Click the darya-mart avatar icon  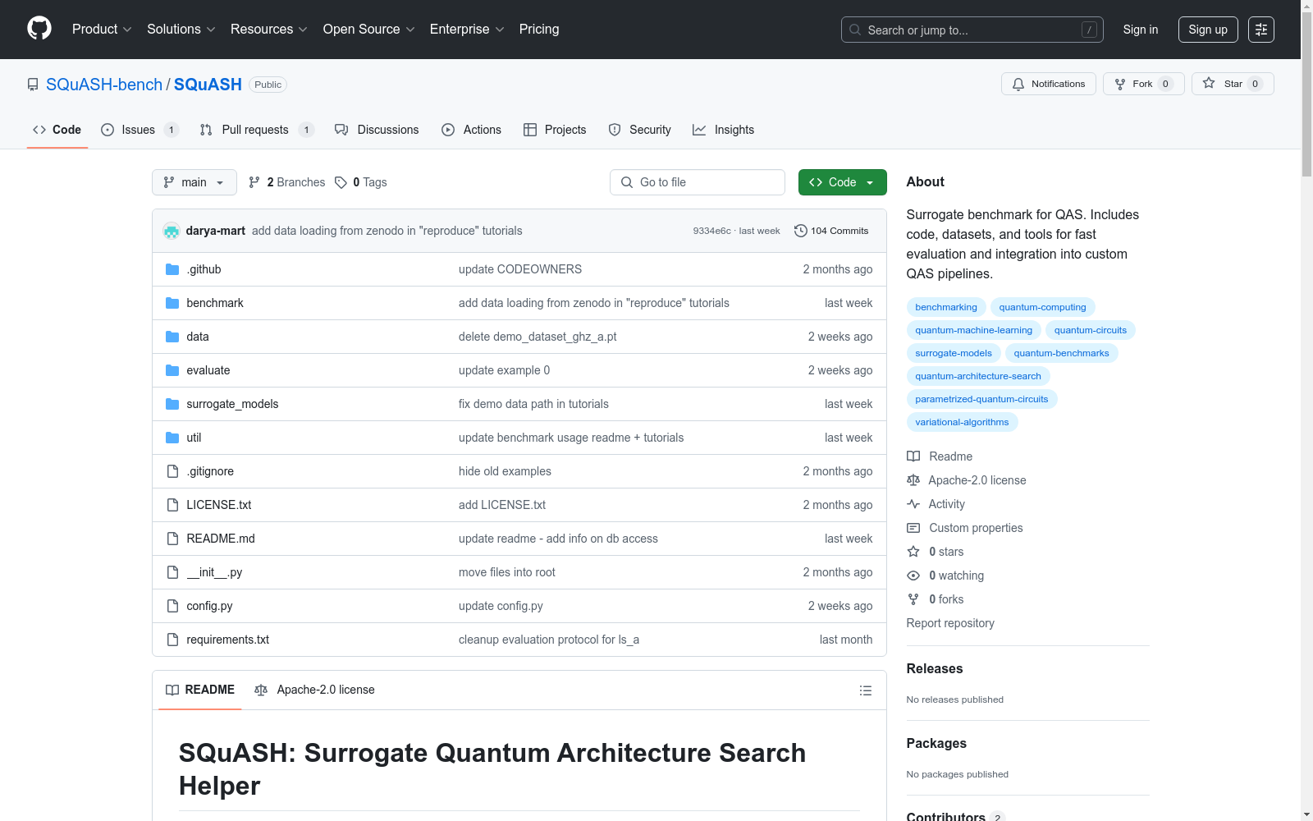172,231
